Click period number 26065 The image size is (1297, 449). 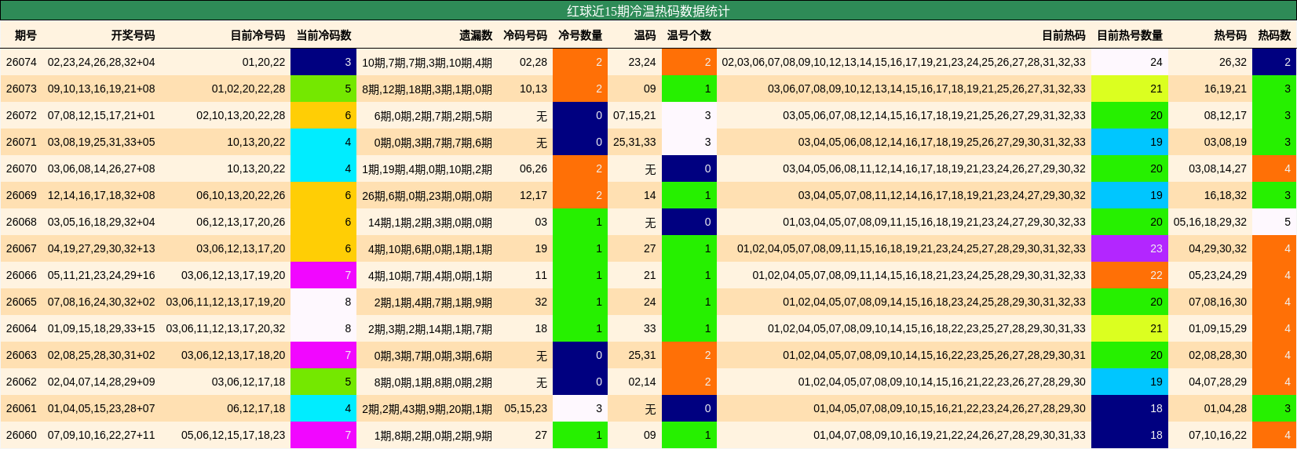point(21,302)
